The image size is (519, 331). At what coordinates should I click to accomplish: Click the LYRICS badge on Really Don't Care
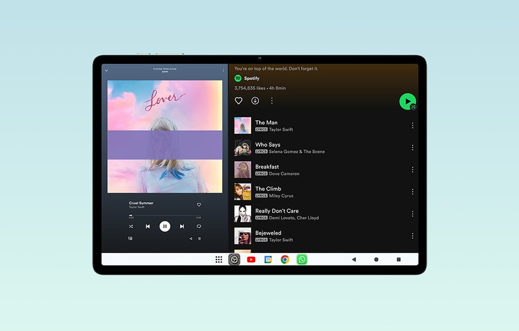point(261,218)
